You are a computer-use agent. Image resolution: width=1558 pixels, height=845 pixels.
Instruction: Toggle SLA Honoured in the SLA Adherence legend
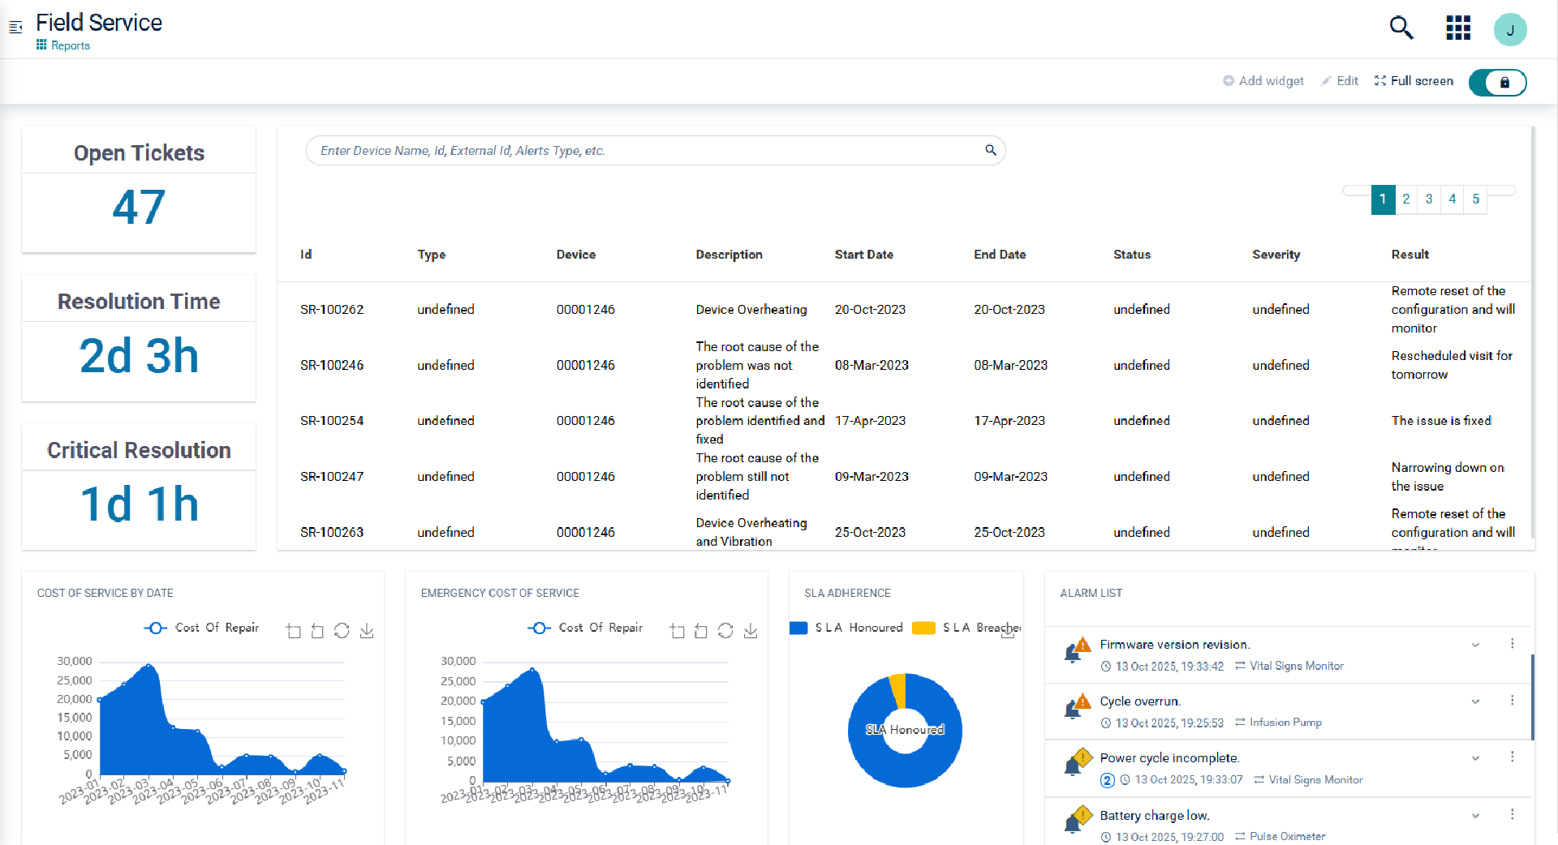click(x=846, y=627)
